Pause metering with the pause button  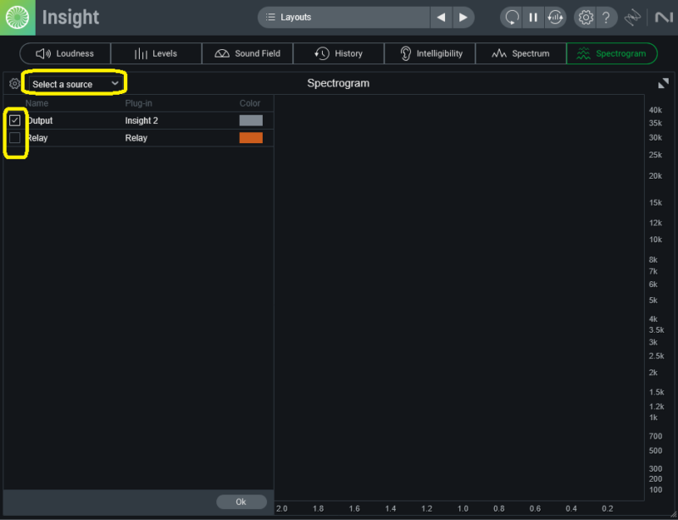(x=533, y=17)
